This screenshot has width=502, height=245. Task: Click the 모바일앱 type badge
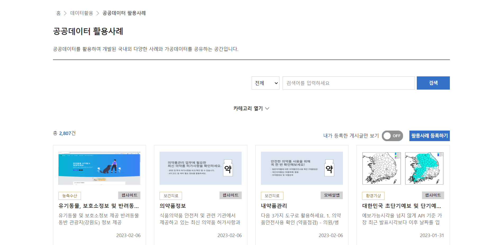point(332,195)
